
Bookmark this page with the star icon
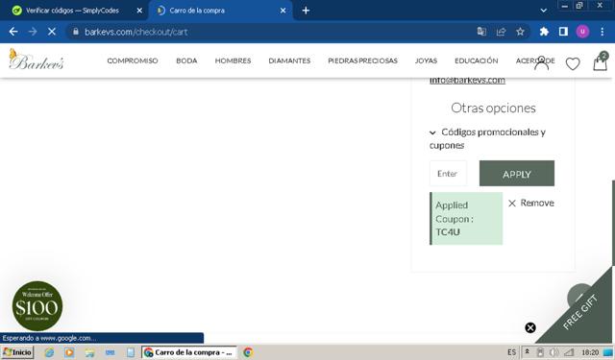[520, 32]
